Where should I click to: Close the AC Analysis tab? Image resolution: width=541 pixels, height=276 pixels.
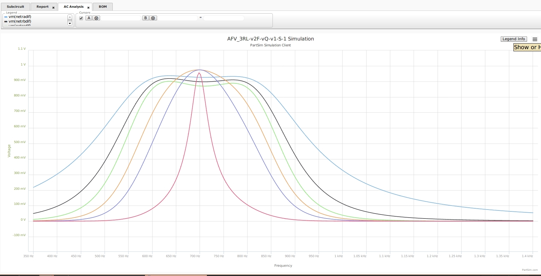tap(88, 8)
